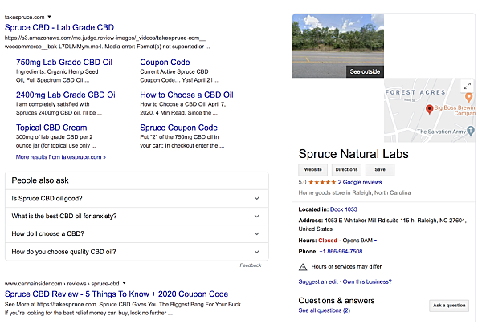The height and width of the screenshot is (328, 482).
Task: Click the People also ask heading
Action: pyautogui.click(x=40, y=180)
